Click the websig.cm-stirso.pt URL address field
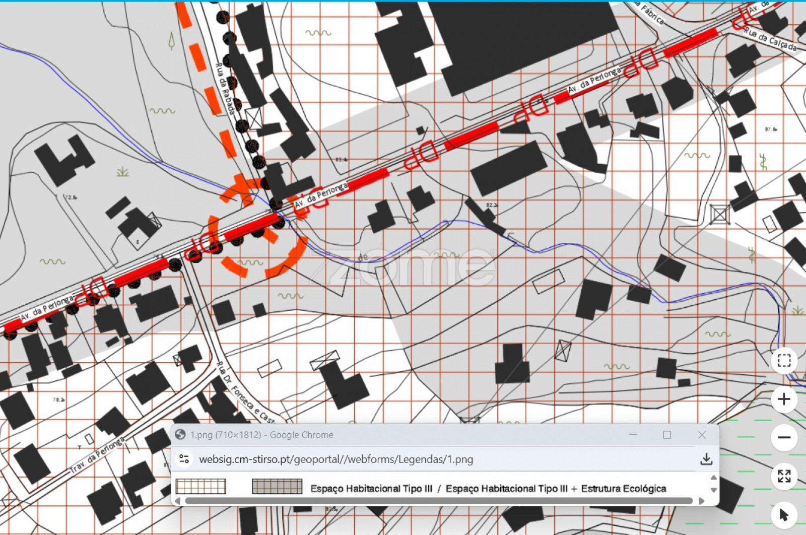The width and height of the screenshot is (806, 535). [x=336, y=459]
